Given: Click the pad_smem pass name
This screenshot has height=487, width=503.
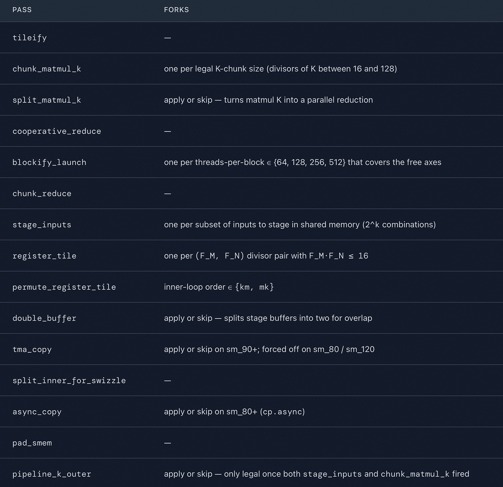Looking at the screenshot, I should [x=32, y=443].
